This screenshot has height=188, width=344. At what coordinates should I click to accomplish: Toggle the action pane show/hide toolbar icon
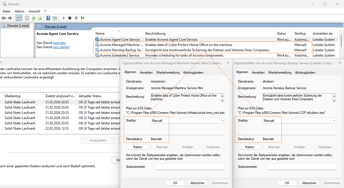click(x=55, y=18)
